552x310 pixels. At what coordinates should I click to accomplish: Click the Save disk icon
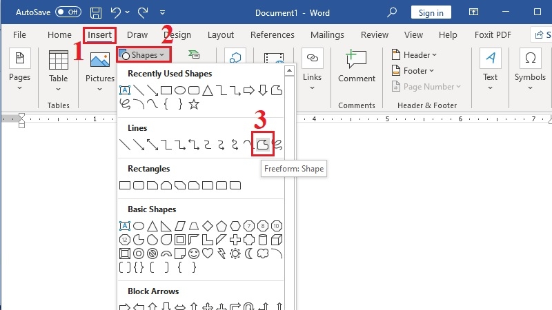[96, 12]
